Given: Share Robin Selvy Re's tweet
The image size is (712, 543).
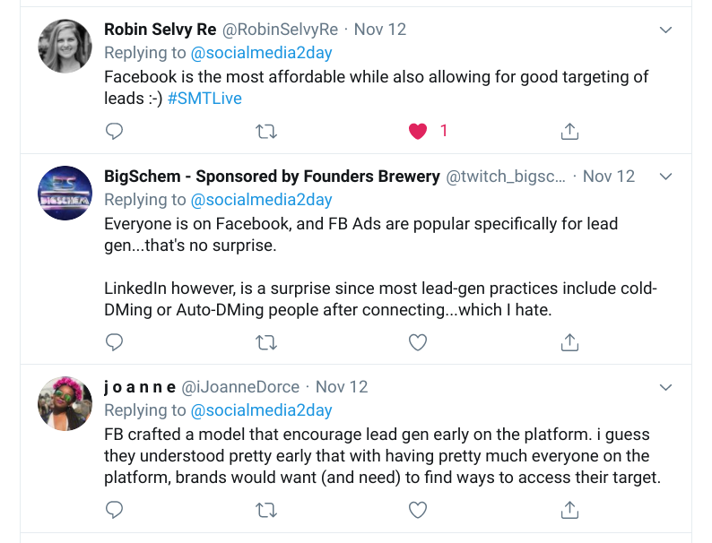Looking at the screenshot, I should pos(569,132).
